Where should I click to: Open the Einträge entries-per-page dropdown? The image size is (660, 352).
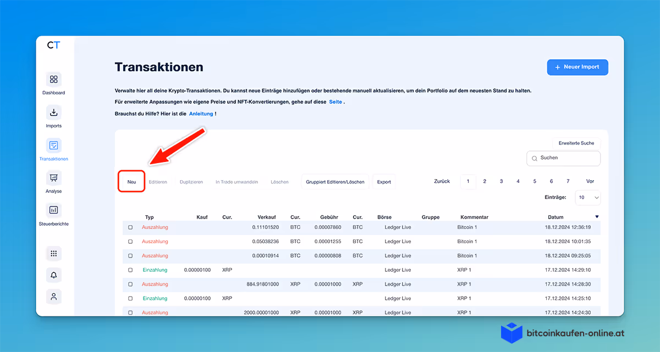[x=587, y=197]
